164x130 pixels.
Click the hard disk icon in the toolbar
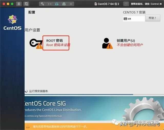point(57,4)
